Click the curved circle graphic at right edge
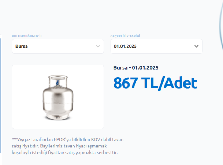This screenshot has width=223, height=165. pyautogui.click(x=221, y=26)
